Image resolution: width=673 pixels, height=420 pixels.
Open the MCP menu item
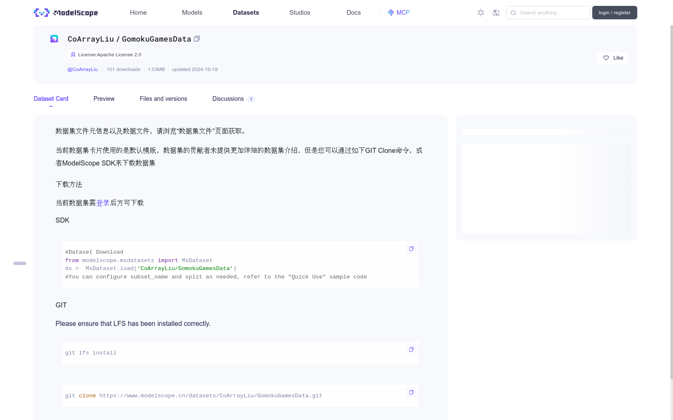[x=399, y=13]
